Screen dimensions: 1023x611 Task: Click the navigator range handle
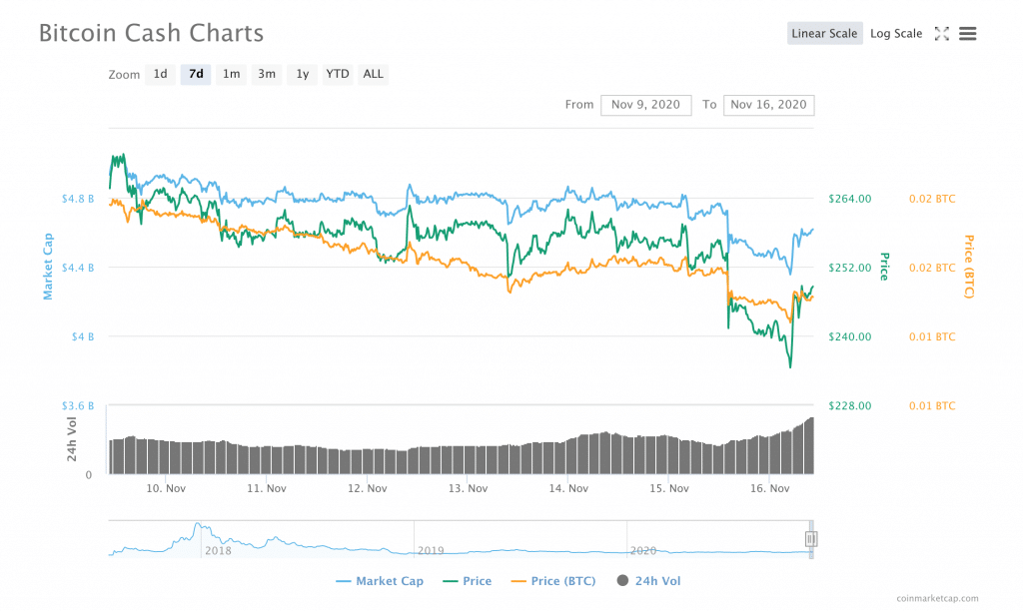pyautogui.click(x=811, y=540)
